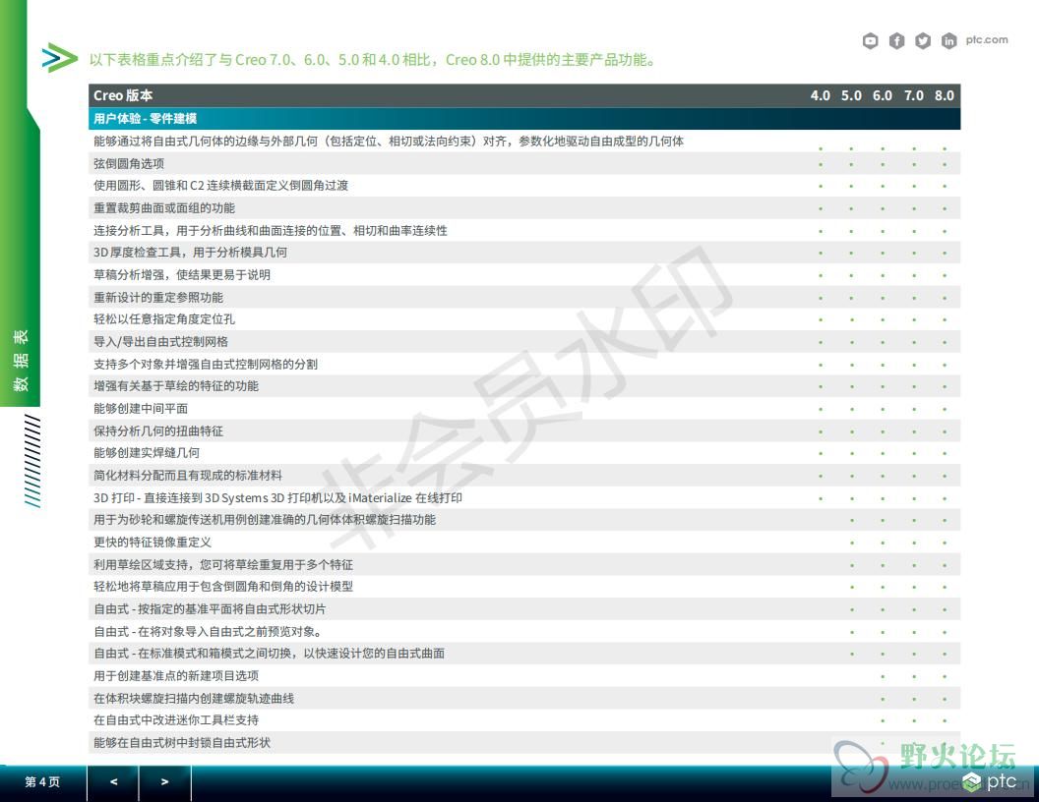Select row 3D 厚度检查工具
The width and height of the screenshot is (1039, 802).
(524, 253)
